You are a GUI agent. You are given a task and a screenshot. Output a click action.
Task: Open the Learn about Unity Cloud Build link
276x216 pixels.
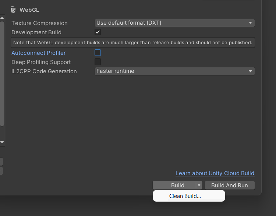click(x=215, y=173)
